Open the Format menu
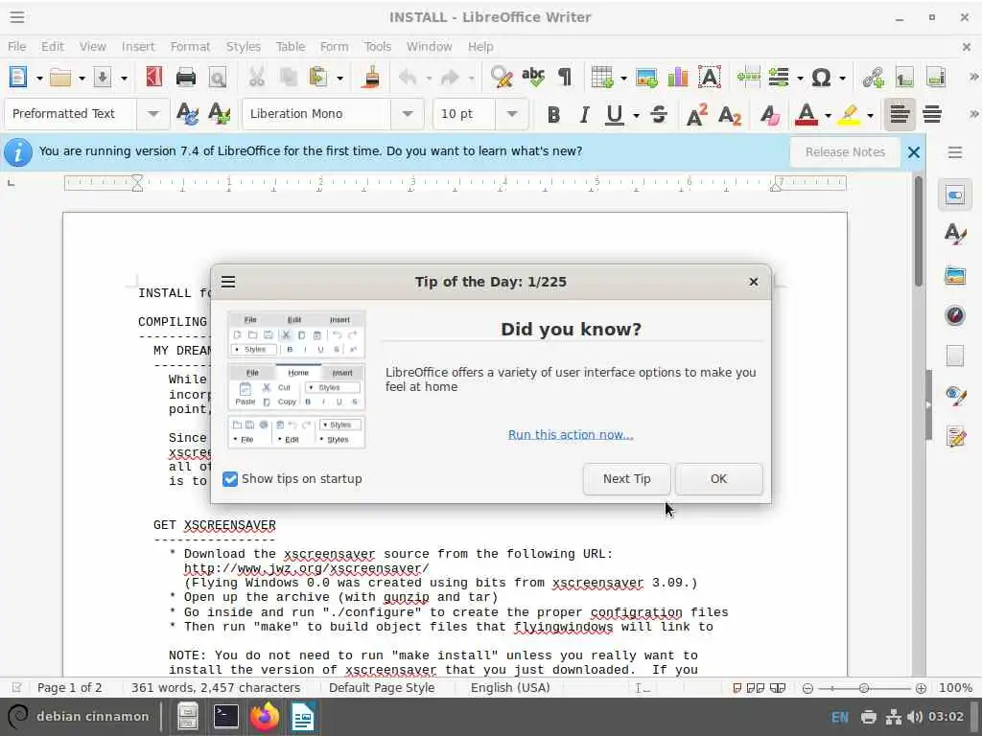 (190, 46)
